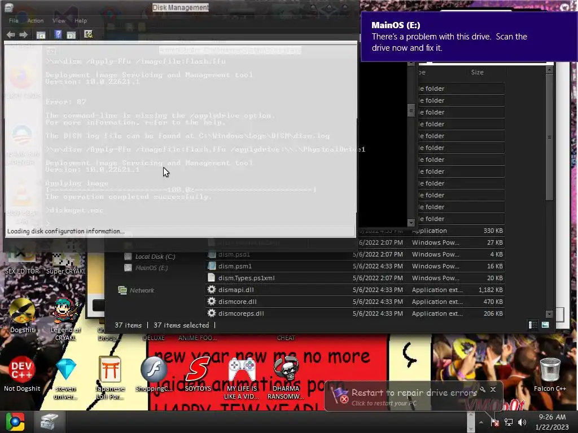Click the network tray icon

(509, 422)
